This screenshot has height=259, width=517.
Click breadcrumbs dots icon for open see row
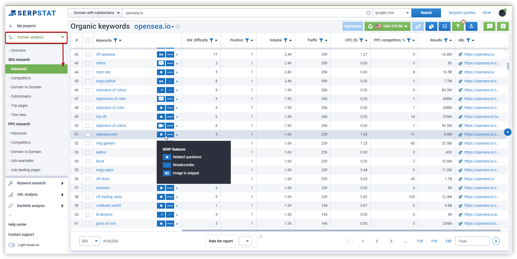click(x=170, y=72)
